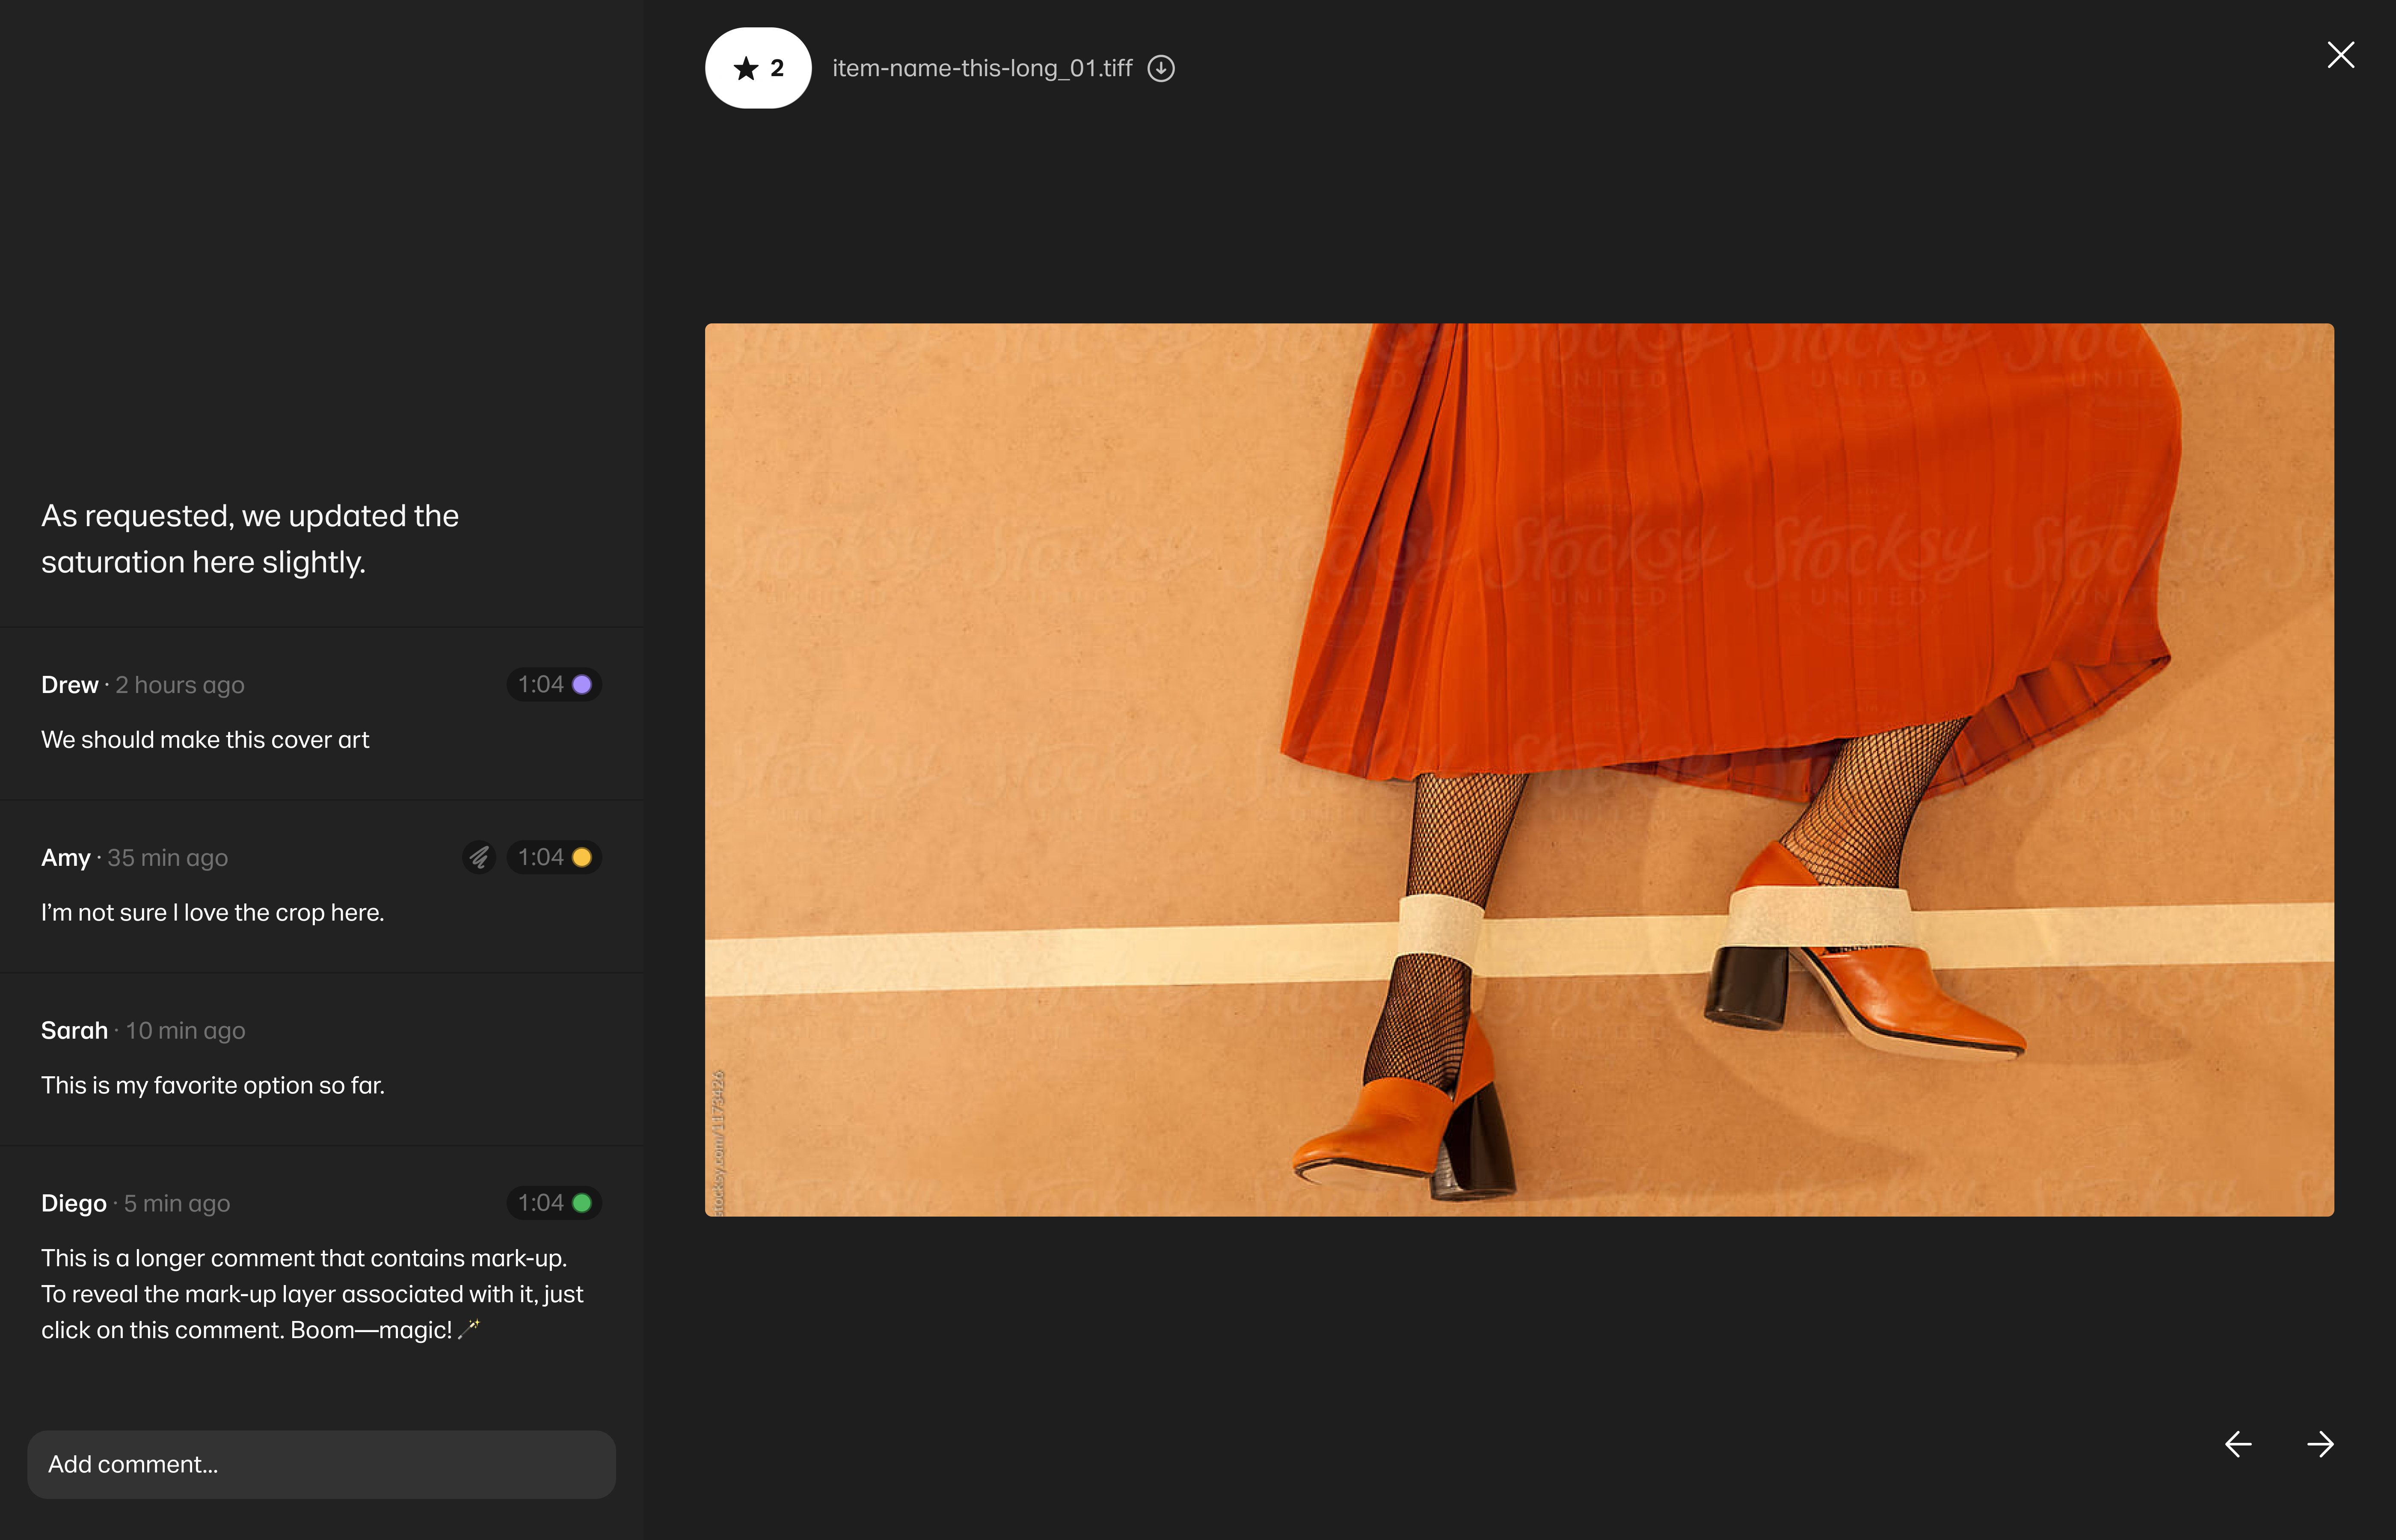Click the saturation update description text
2396x1540 pixels.
coord(250,538)
